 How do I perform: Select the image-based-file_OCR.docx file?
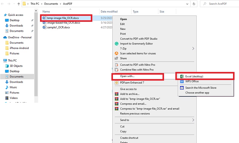pos(64,23)
